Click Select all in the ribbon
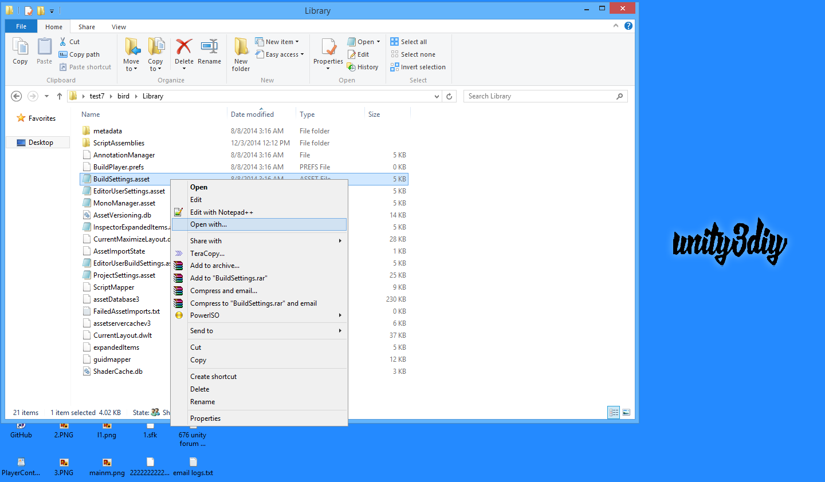Screen dimensions: 825x482 [408, 42]
